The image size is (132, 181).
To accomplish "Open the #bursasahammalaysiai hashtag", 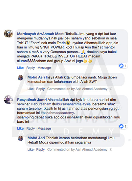I will 73,104.
